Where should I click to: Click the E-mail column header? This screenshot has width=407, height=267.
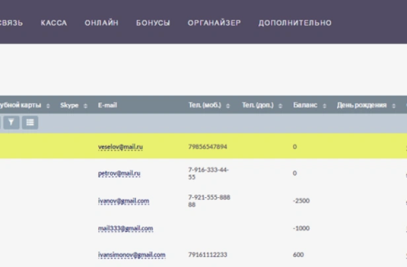107,105
